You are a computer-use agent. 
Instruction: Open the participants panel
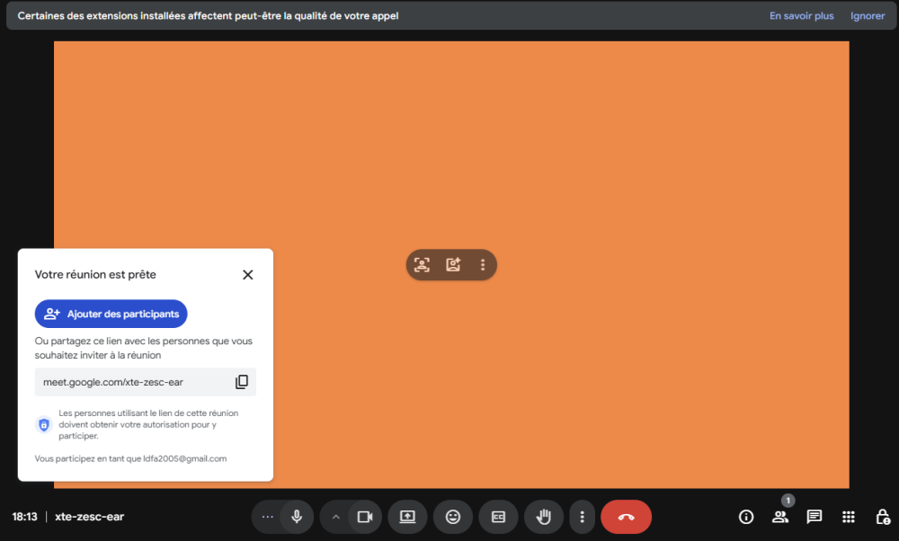(x=779, y=517)
